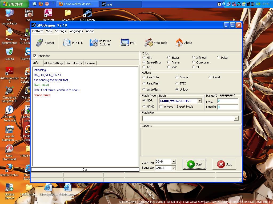Open the Free Tools section
273x204 pixels.
click(156, 43)
